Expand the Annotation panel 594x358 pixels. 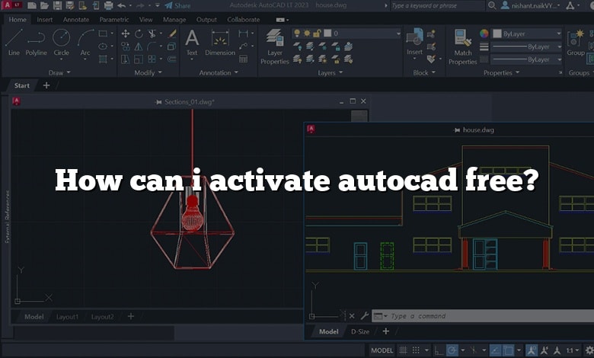coord(219,72)
